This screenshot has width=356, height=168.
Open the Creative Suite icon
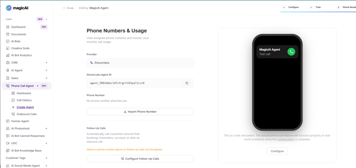pos(8,48)
